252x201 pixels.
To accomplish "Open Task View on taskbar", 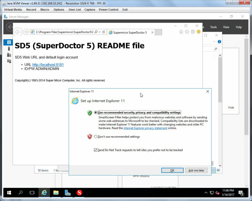I will click(32, 193).
